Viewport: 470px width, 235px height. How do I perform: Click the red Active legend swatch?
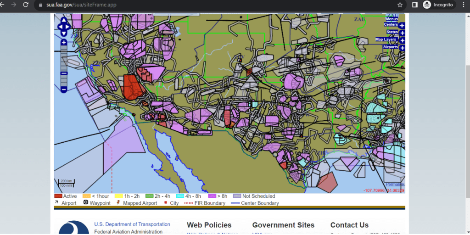coord(58,196)
